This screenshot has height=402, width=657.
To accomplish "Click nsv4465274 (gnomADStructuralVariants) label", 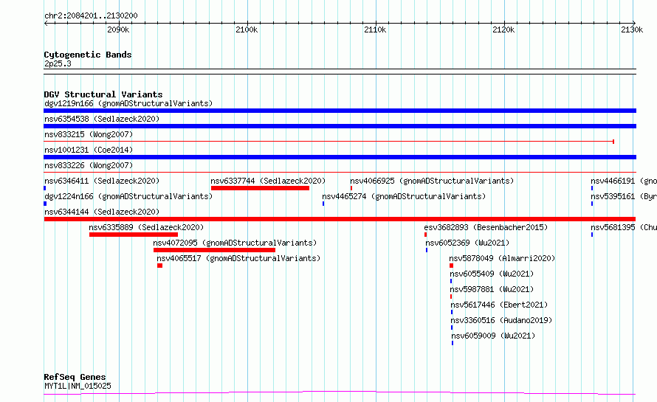I will tap(404, 196).
